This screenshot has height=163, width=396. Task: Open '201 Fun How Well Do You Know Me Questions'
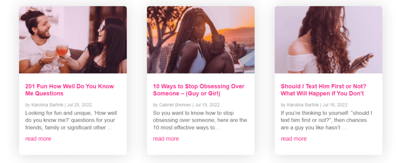(70, 90)
